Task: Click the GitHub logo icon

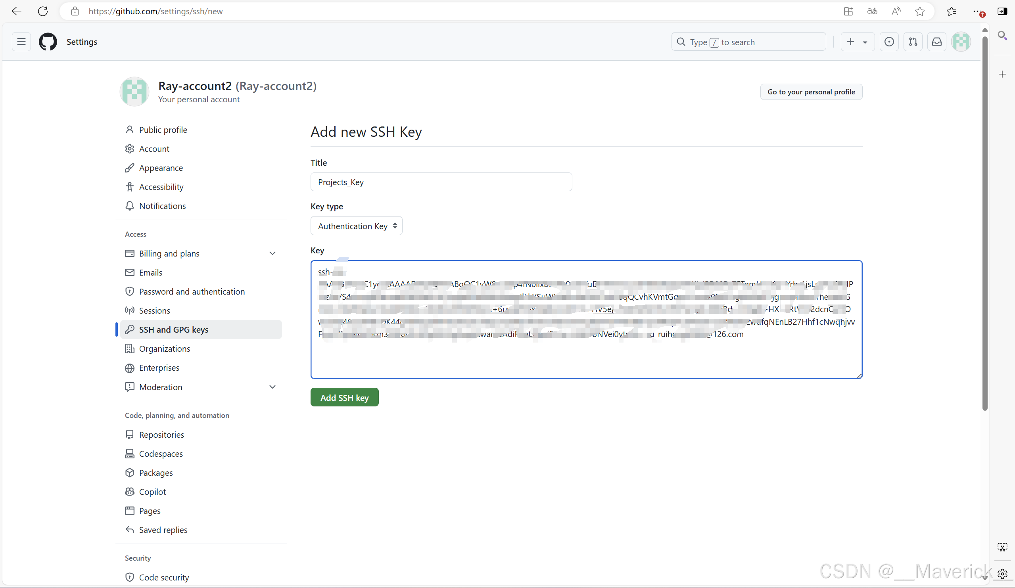Action: tap(48, 42)
